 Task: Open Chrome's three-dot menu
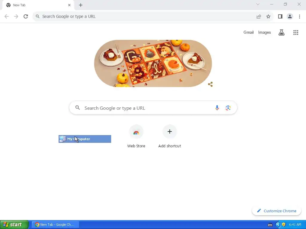[x=299, y=16]
